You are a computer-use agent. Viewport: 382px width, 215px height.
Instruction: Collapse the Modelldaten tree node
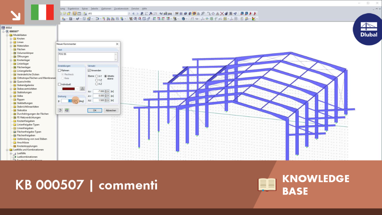7,35
